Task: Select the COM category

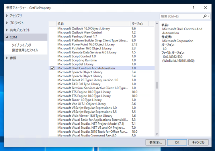Action: (x=26, y=37)
